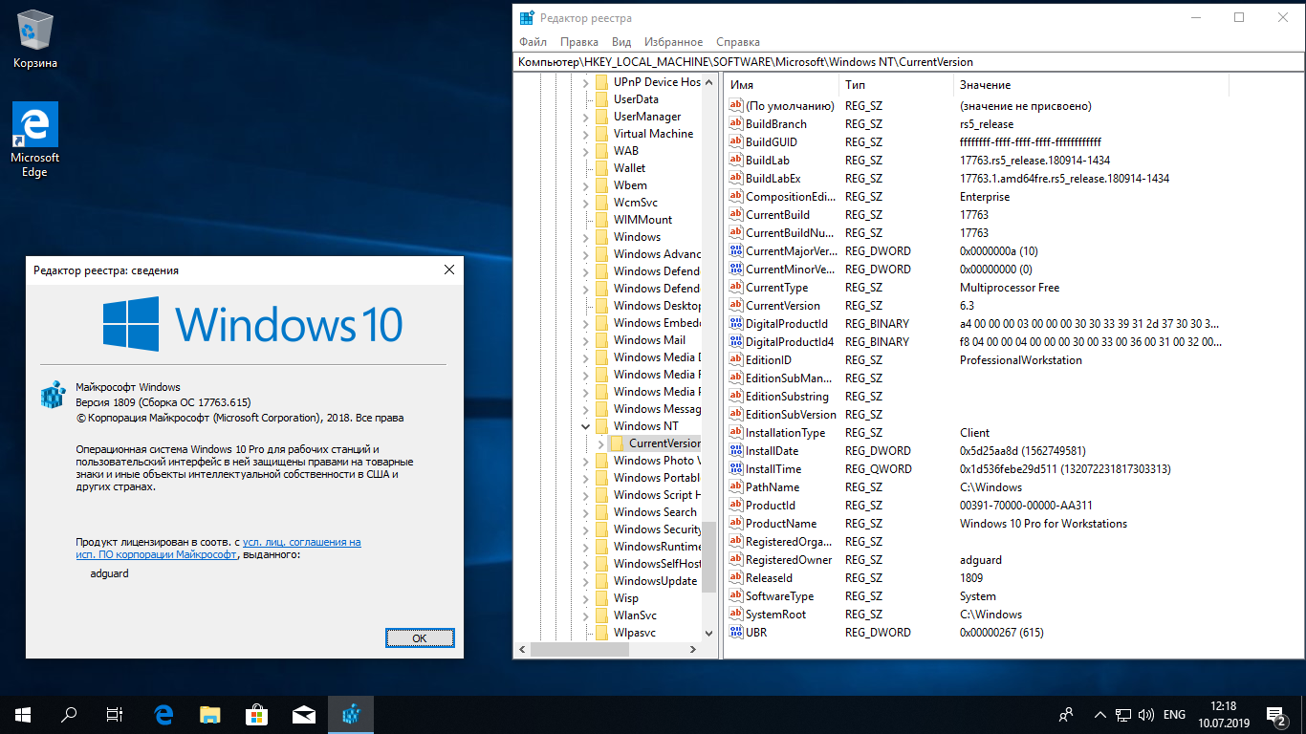Select the SystemRoot registry value
This screenshot has height=734, width=1306.
coord(775,615)
